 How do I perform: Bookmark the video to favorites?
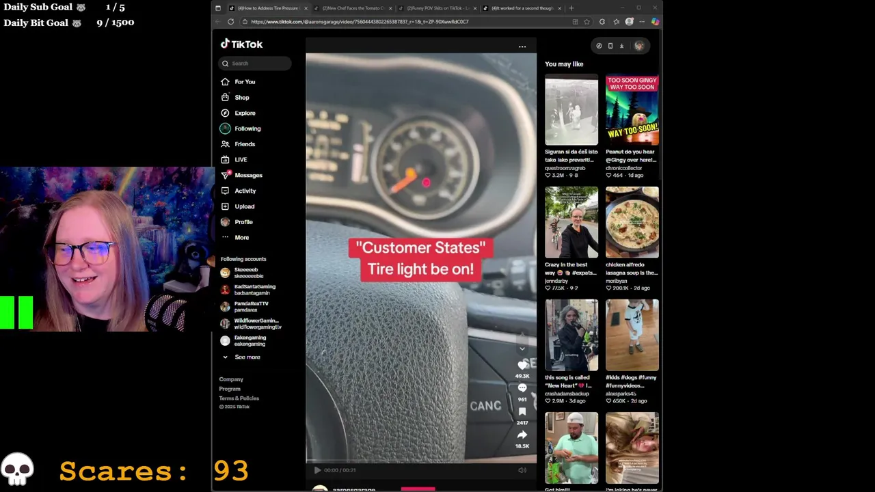522,411
